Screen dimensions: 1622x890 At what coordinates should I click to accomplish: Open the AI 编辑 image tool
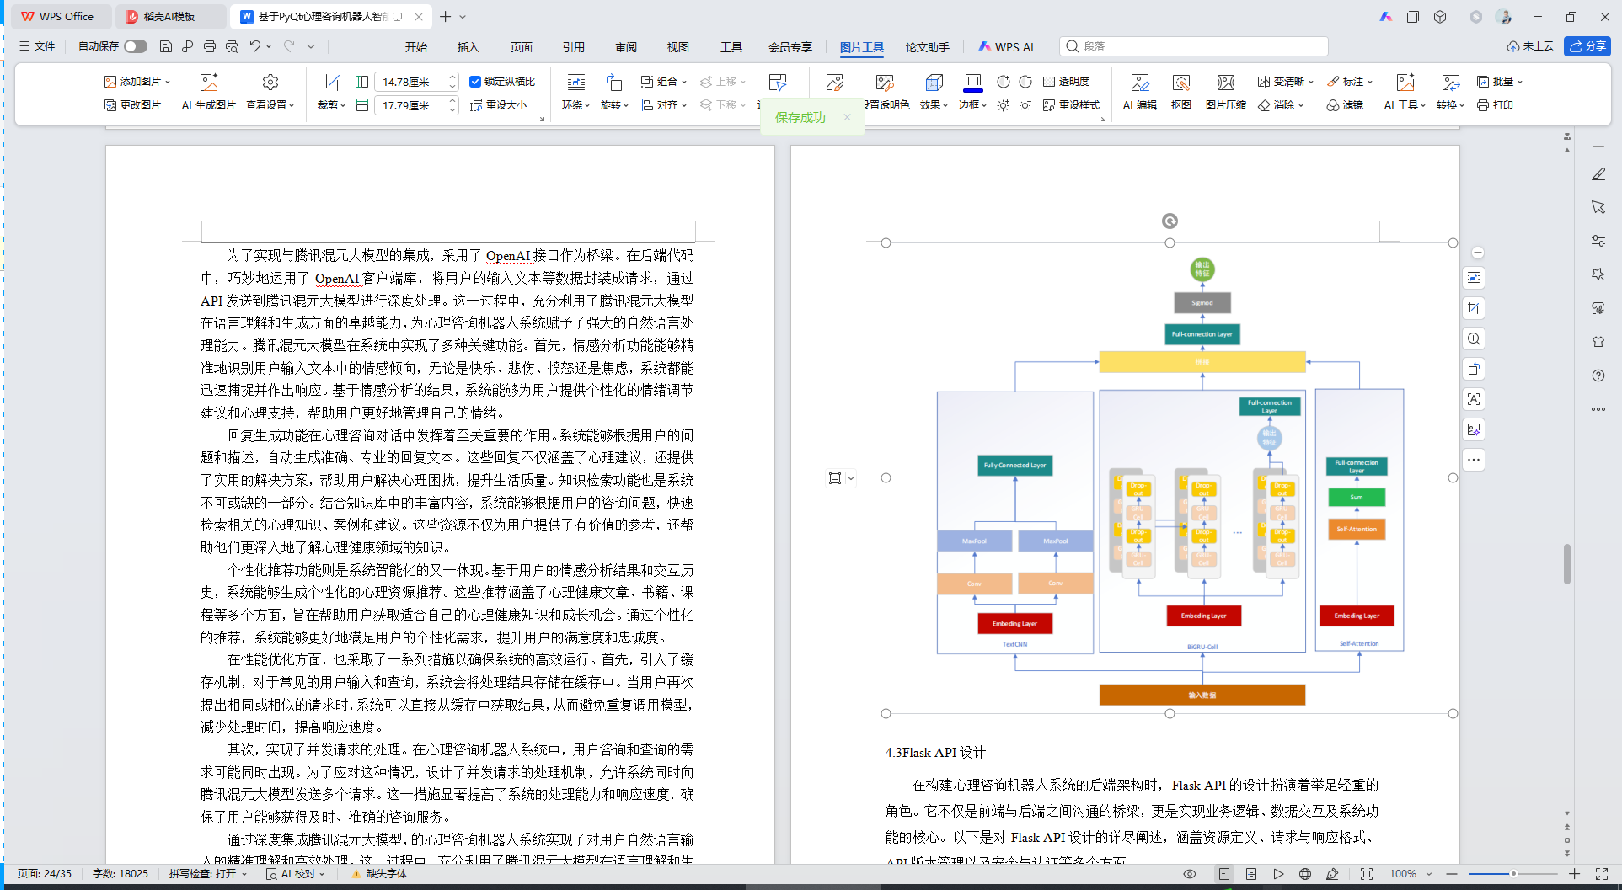coord(1140,92)
